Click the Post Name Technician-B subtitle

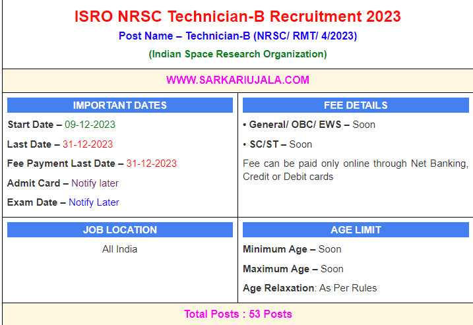237,36
